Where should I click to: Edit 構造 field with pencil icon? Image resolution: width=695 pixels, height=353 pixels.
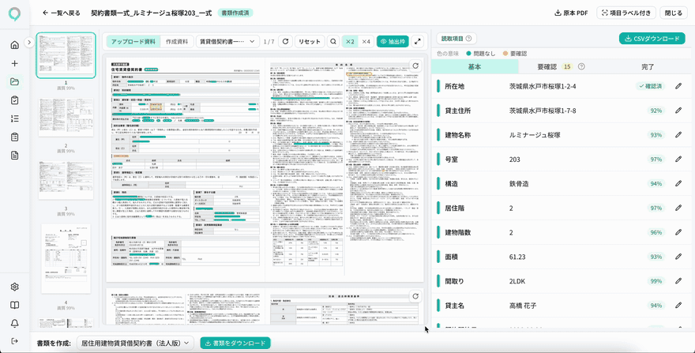pos(678,183)
